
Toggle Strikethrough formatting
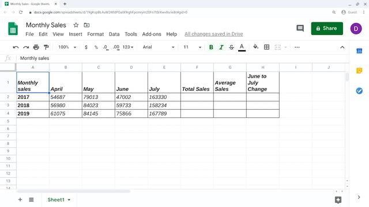pos(231,47)
